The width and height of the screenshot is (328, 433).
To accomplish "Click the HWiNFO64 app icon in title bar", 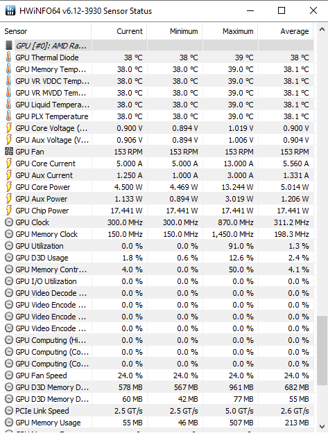I will coord(10,10).
